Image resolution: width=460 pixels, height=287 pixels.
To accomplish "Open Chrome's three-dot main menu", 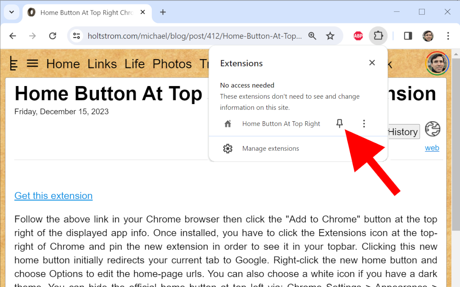I will tap(448, 36).
